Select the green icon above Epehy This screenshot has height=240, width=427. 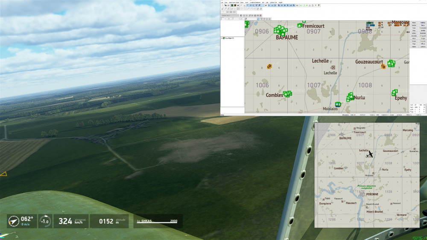(394, 93)
